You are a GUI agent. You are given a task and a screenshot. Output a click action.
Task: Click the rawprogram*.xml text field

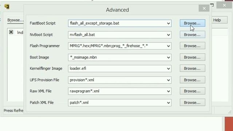point(120,91)
